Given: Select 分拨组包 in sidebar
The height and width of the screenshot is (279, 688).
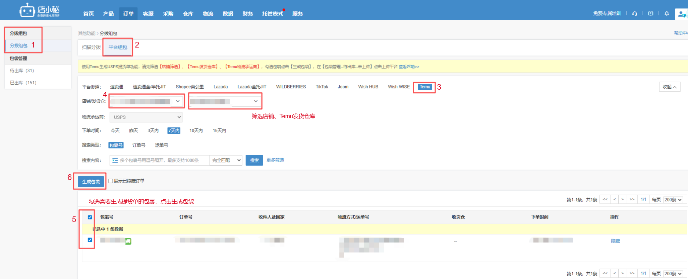Looking at the screenshot, I should point(19,45).
